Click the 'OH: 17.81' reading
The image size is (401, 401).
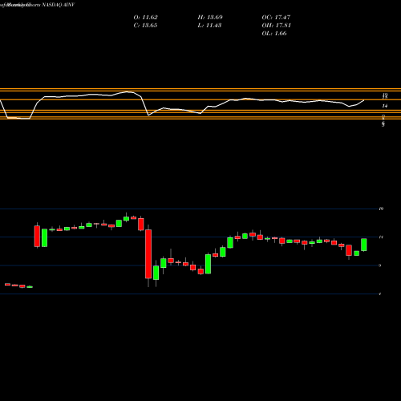[276, 26]
